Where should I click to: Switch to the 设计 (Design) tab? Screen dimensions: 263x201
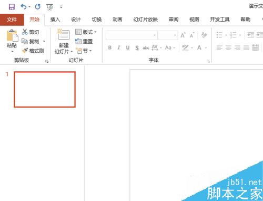pos(76,20)
